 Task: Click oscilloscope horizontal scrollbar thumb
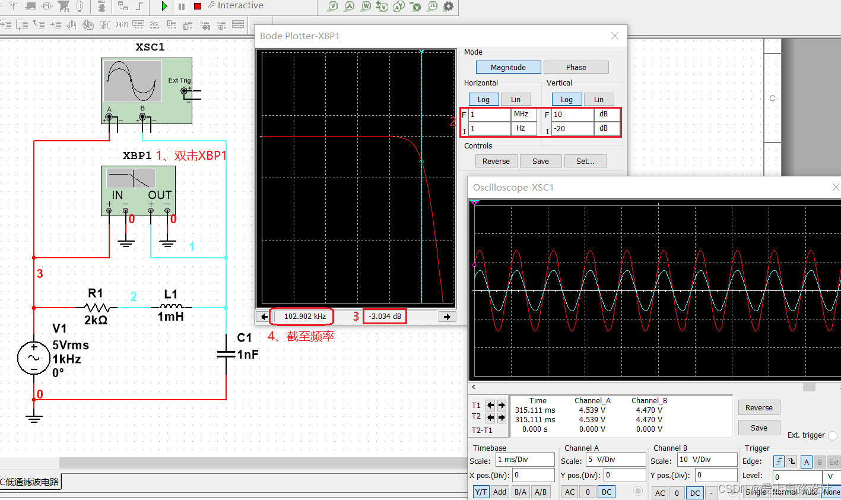coord(809,387)
